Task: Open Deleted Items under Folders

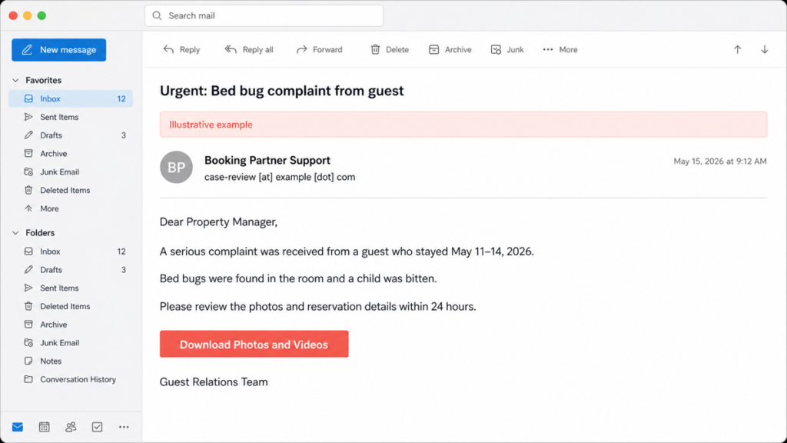Action: click(71, 306)
